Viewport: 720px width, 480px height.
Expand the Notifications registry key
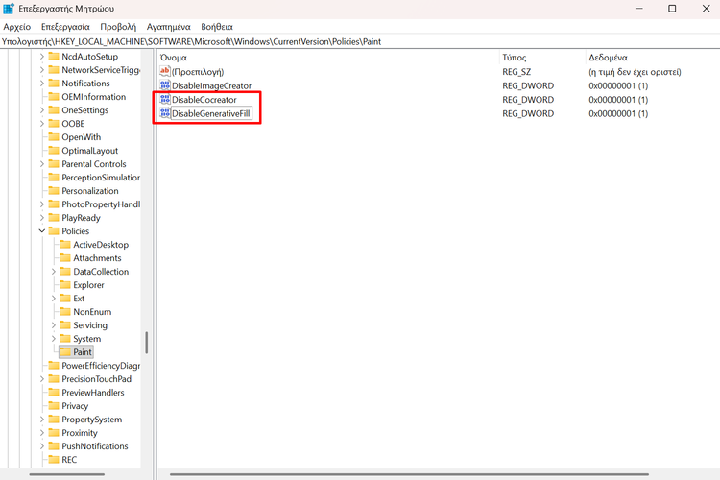coord(41,84)
